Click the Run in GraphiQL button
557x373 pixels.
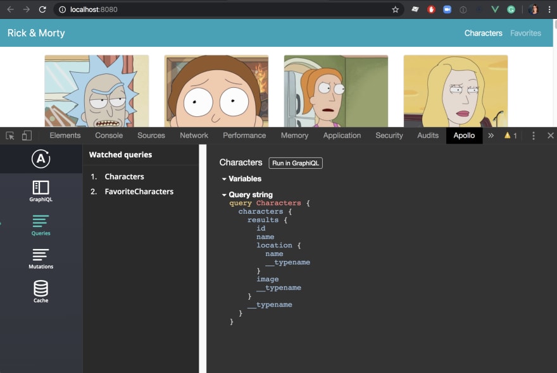coord(296,163)
